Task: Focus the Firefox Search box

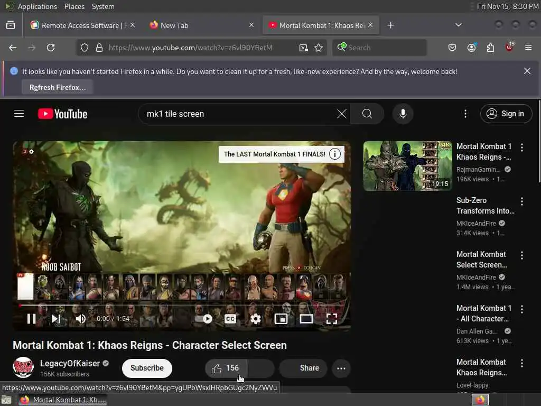Action: point(379,48)
